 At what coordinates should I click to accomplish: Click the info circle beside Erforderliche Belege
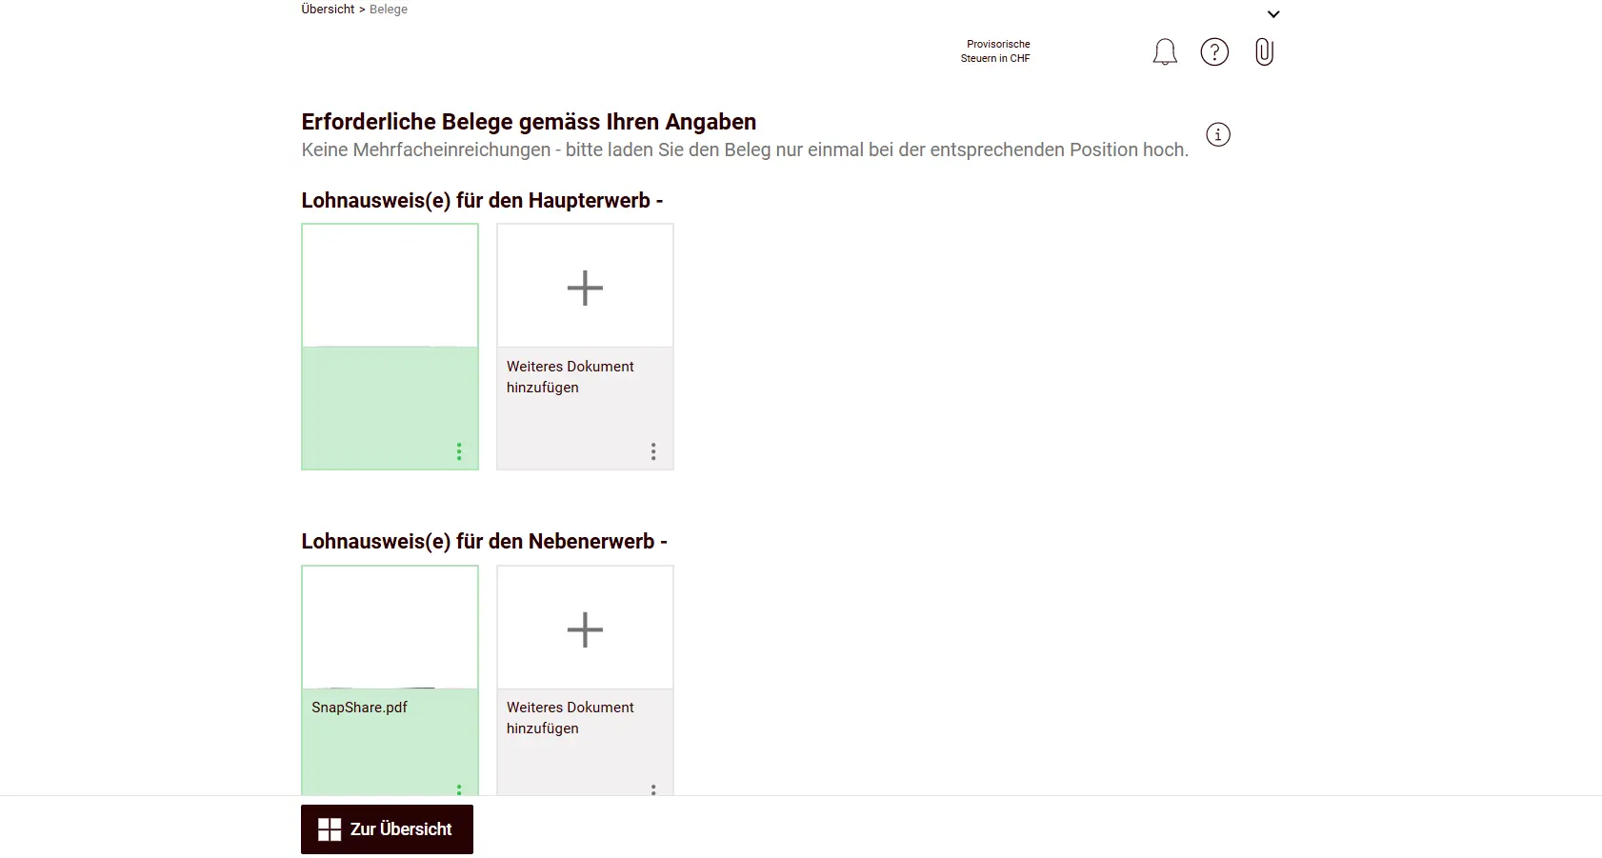[x=1217, y=134]
